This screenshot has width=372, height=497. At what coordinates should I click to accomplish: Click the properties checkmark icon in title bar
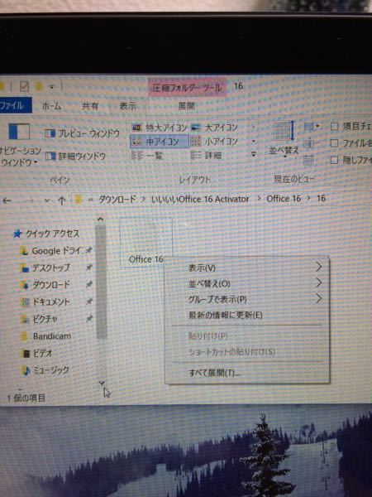pyautogui.click(x=24, y=86)
